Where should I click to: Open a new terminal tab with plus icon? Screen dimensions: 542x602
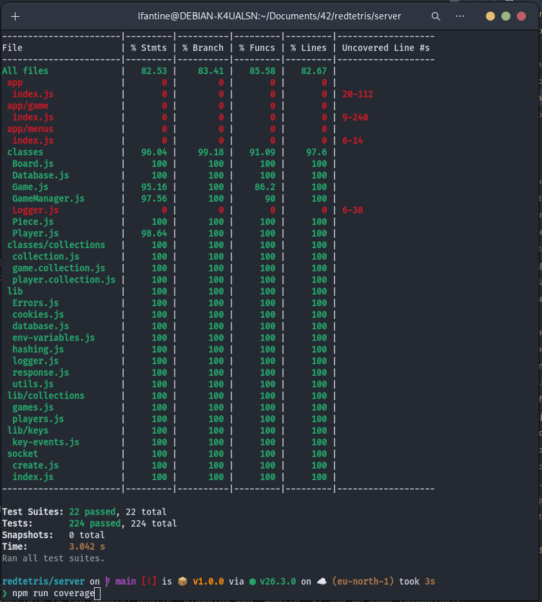15,17
